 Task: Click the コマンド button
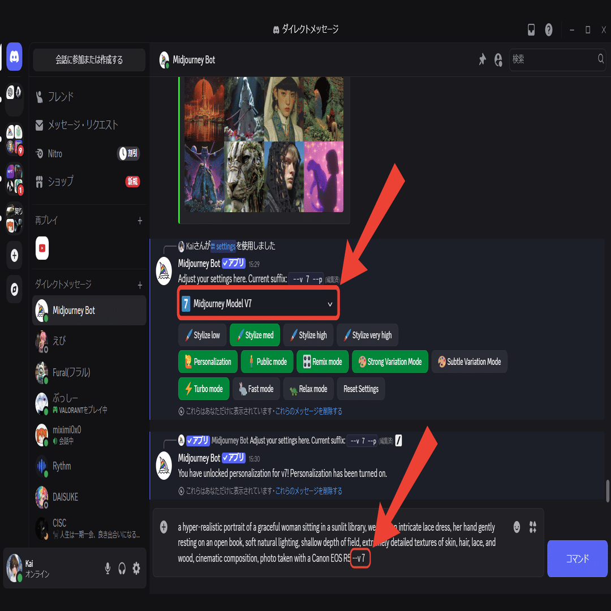coord(577,558)
